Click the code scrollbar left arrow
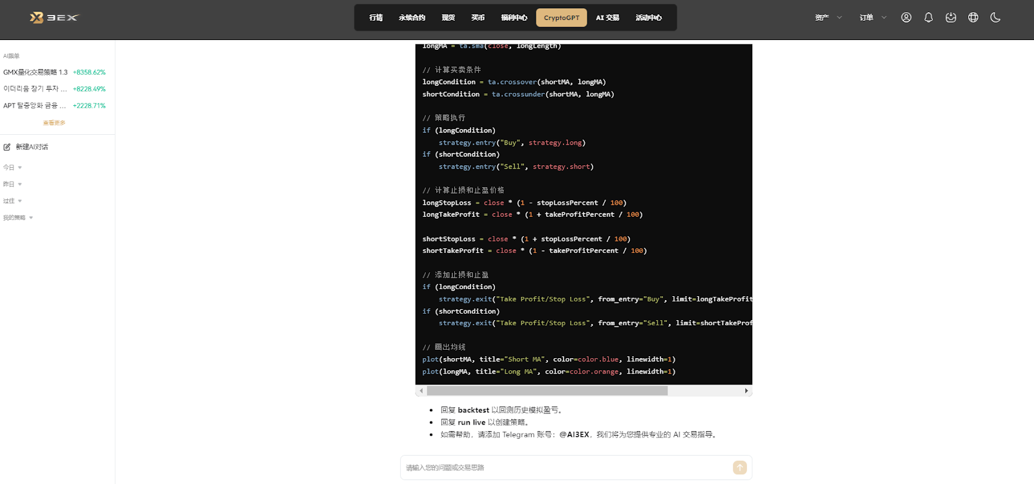Image resolution: width=1034 pixels, height=484 pixels. click(x=421, y=391)
